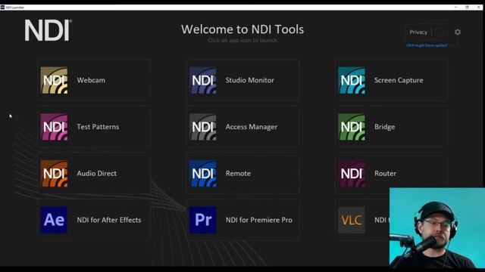Open the settings gear icon
485x272 pixels.
458,32
